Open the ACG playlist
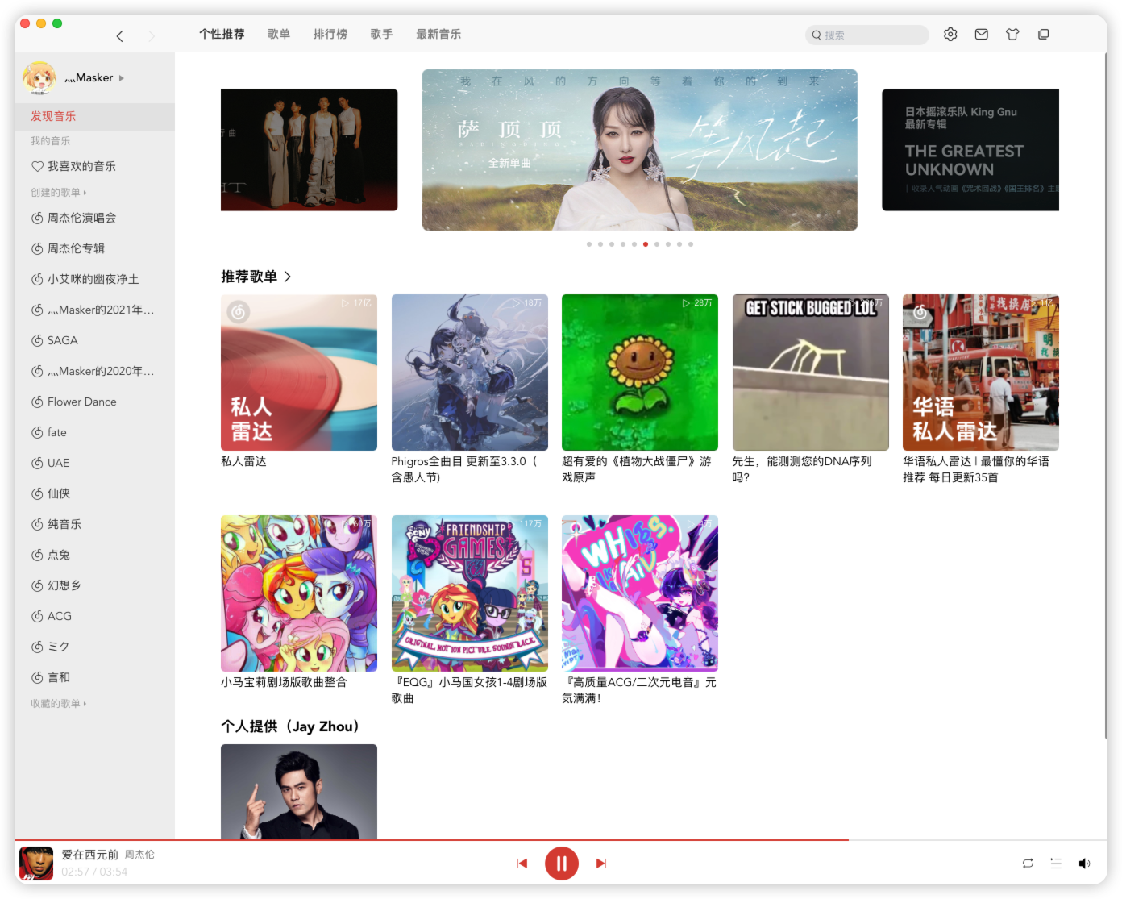Viewport: 1122px width, 899px height. click(94, 616)
